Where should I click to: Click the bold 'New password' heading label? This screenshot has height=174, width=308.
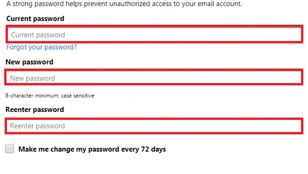[x=29, y=62]
